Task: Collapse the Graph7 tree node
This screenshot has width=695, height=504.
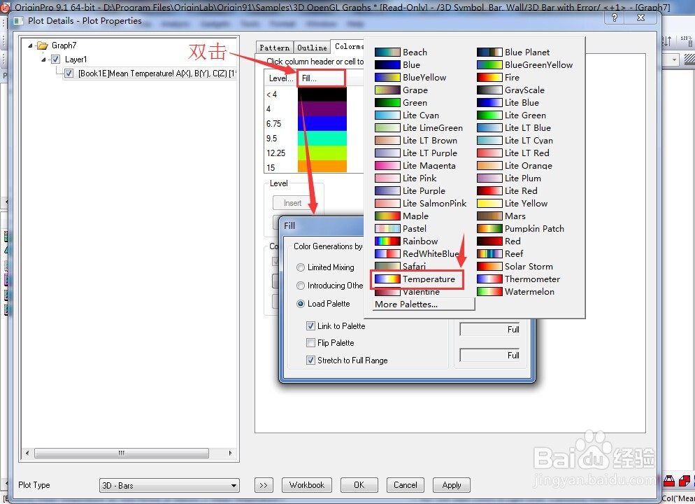Action: click(30, 45)
